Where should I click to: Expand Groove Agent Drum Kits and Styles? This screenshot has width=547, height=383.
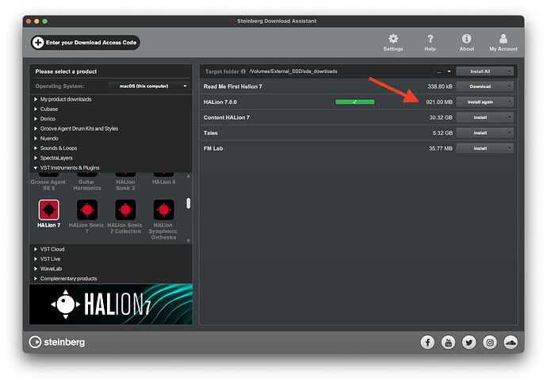pyautogui.click(x=36, y=128)
